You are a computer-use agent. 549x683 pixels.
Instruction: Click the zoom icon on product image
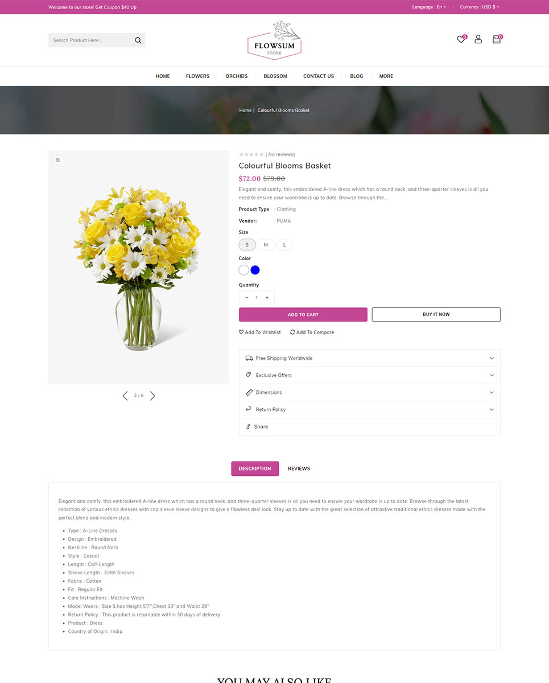point(57,161)
